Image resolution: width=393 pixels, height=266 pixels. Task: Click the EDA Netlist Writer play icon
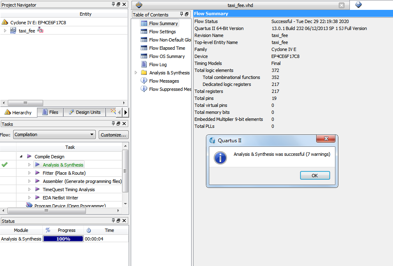37,198
